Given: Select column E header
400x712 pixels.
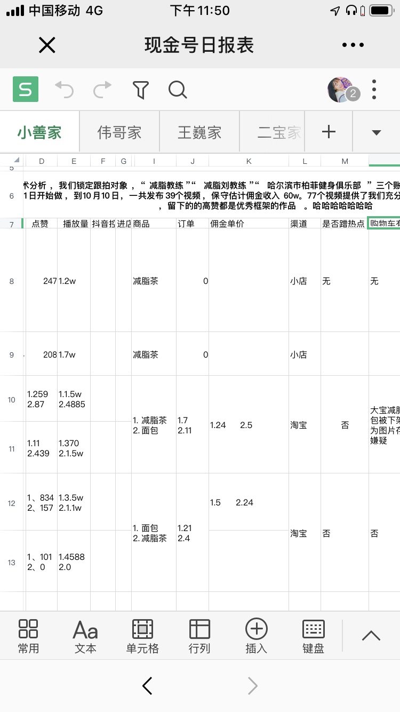Looking at the screenshot, I should tap(74, 161).
